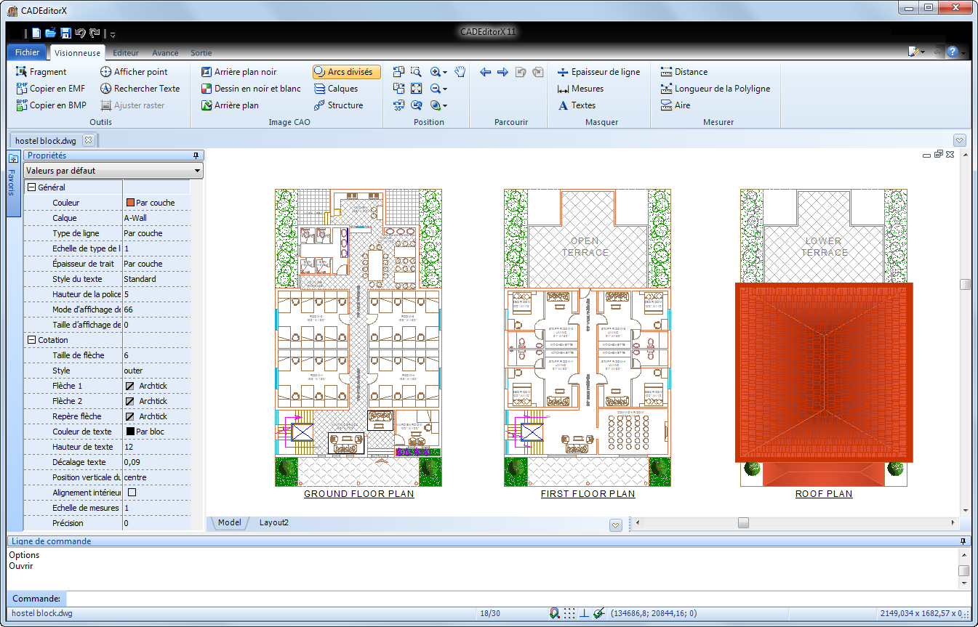Click the save icon in quick access toolbar
The width and height of the screenshot is (978, 627).
coord(65,33)
